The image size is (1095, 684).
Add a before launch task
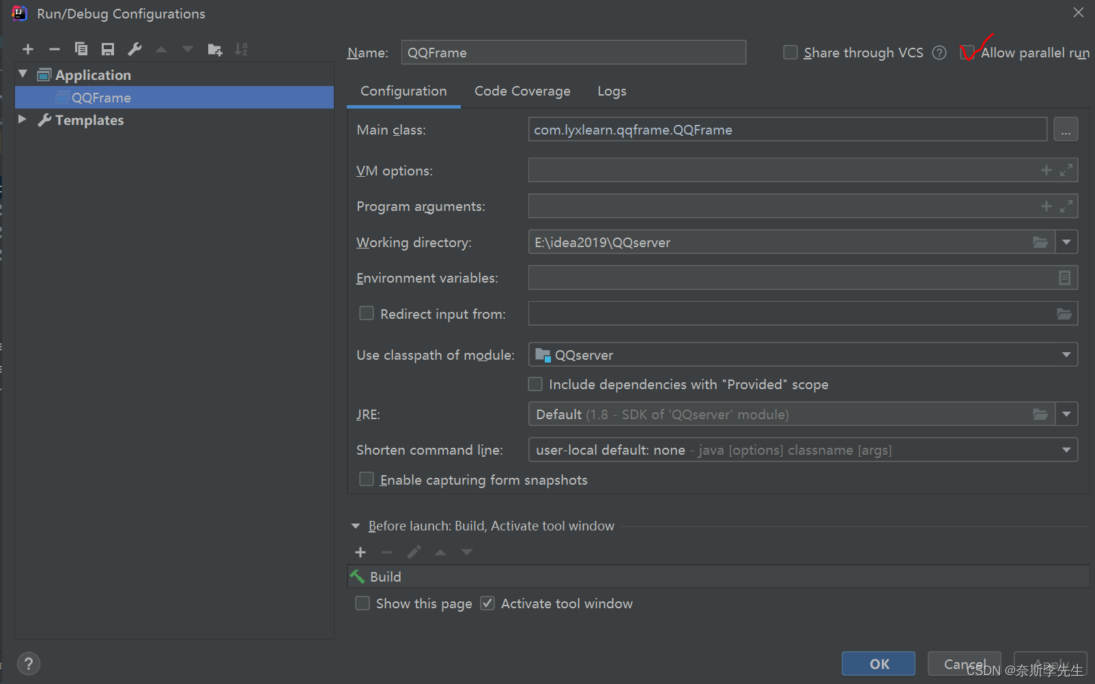pyautogui.click(x=360, y=552)
